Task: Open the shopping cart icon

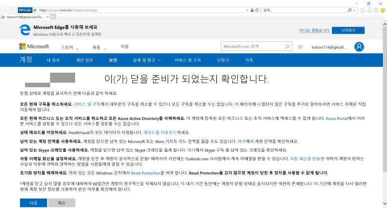Action: (x=300, y=47)
